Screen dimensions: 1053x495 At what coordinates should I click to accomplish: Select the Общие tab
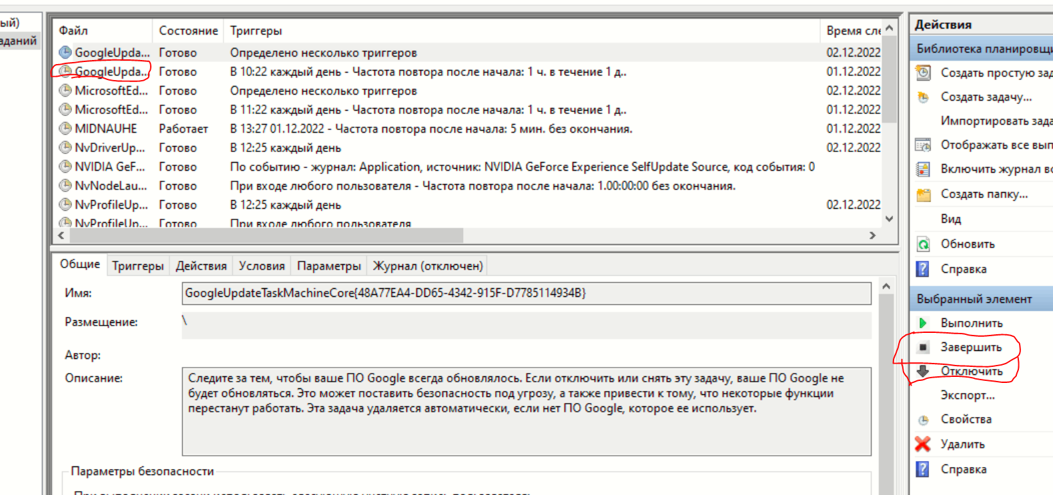[80, 264]
